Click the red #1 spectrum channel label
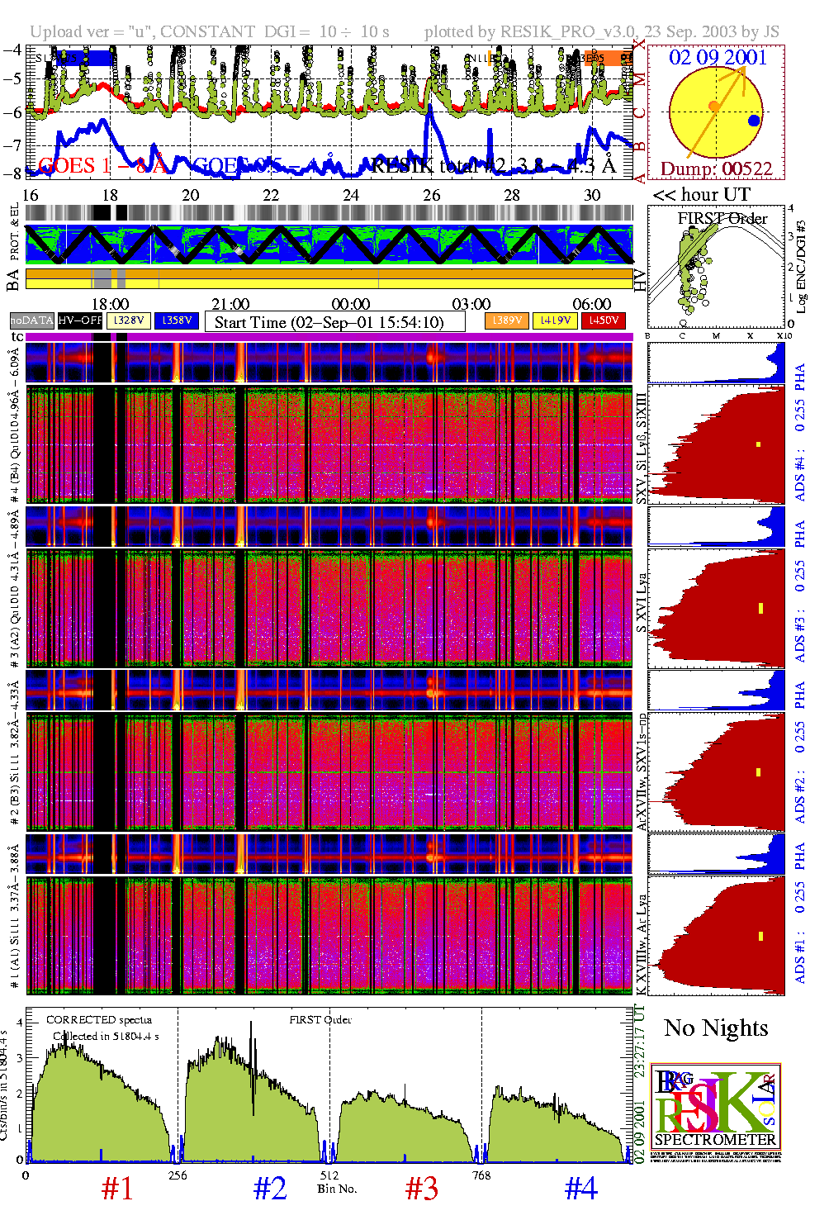The width and height of the screenshot is (829, 1220). coord(117,1189)
